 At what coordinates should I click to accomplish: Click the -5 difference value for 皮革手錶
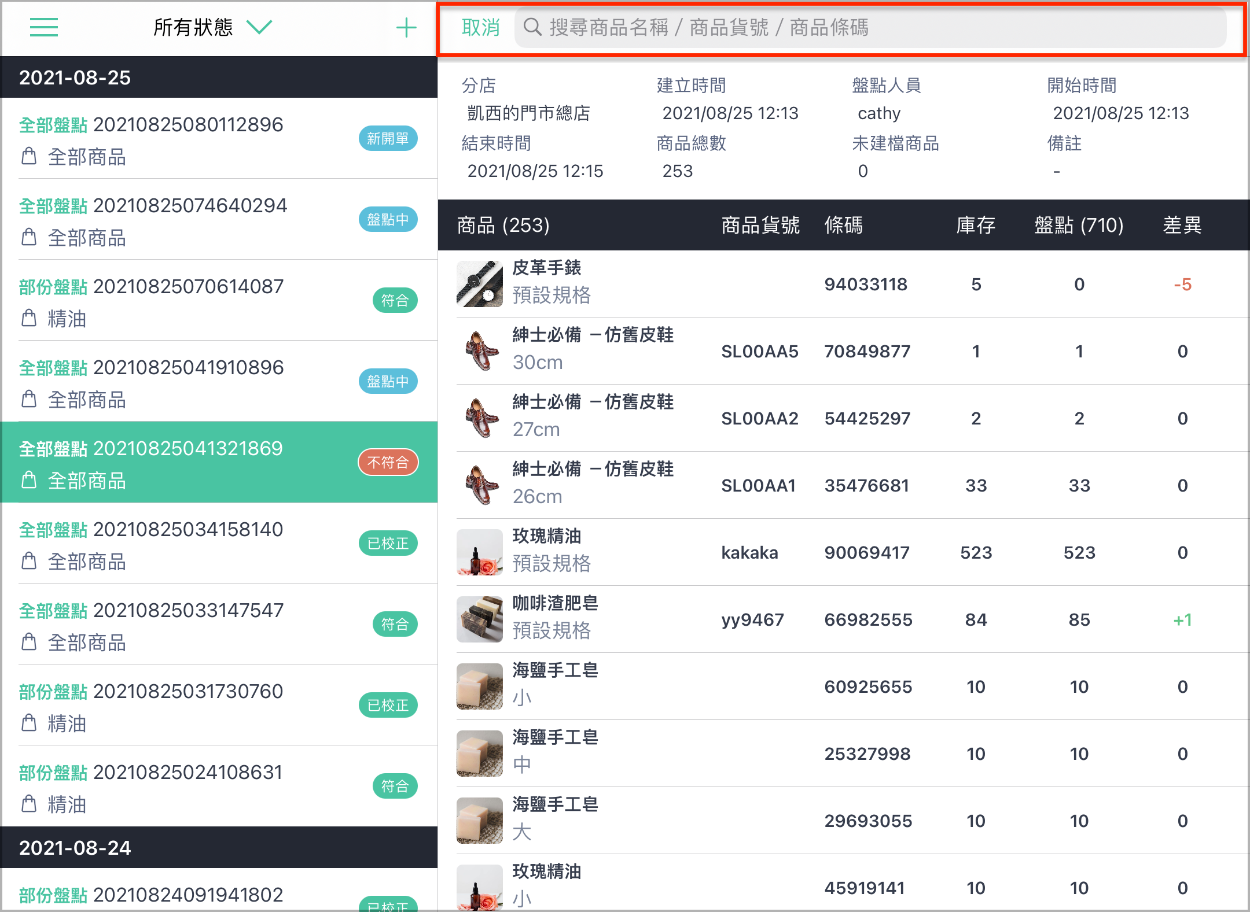[x=1182, y=285]
